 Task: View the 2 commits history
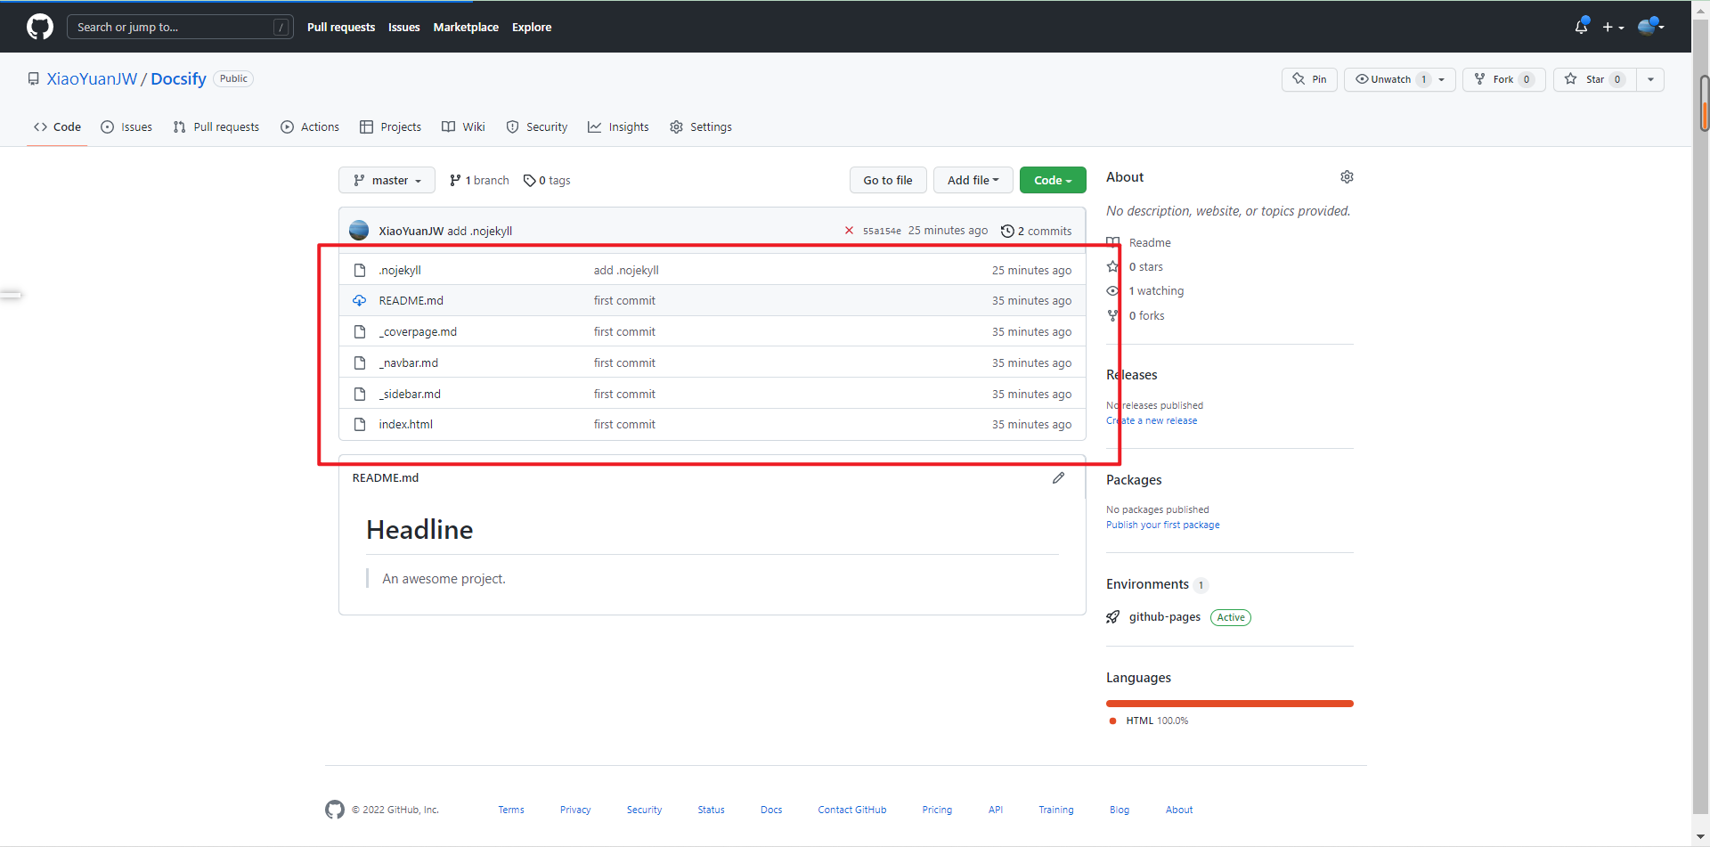click(x=1037, y=231)
